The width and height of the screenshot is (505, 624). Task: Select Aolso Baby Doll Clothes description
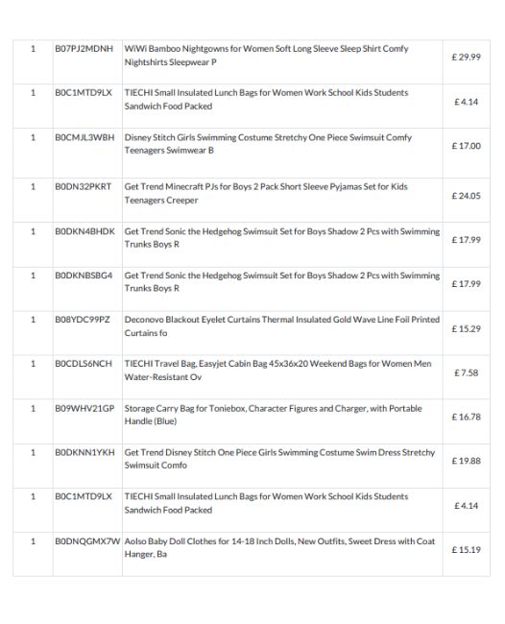[x=279, y=547]
